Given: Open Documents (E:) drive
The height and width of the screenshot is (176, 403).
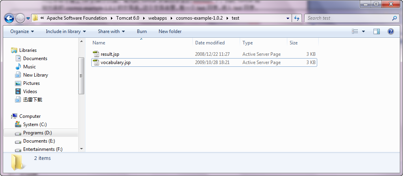Looking at the screenshot, I should (x=39, y=141).
